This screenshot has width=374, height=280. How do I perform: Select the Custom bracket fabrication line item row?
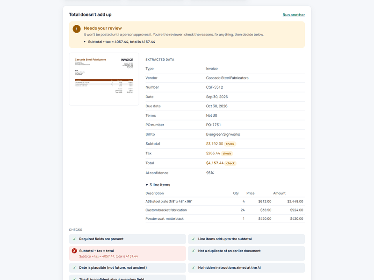(x=225, y=210)
